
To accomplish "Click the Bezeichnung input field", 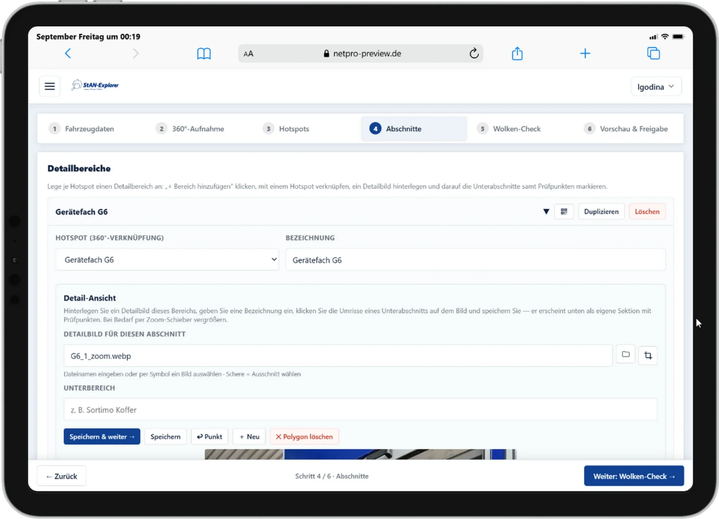I will 475,260.
